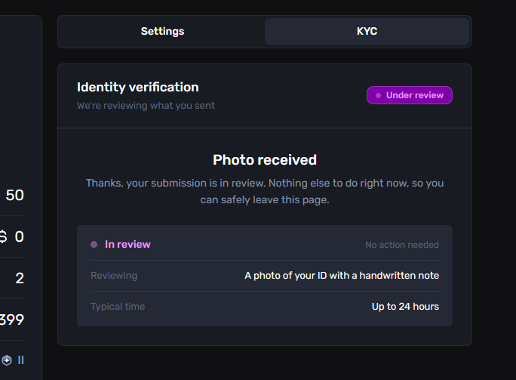Select the Reviewing row label

pos(114,276)
